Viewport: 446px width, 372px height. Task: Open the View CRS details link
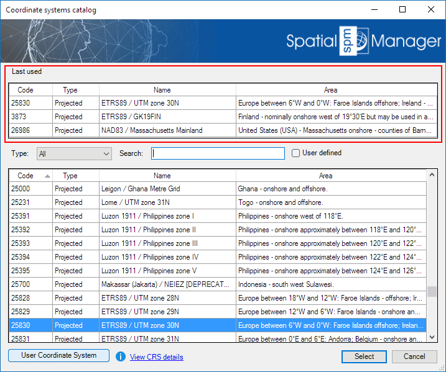click(x=156, y=357)
